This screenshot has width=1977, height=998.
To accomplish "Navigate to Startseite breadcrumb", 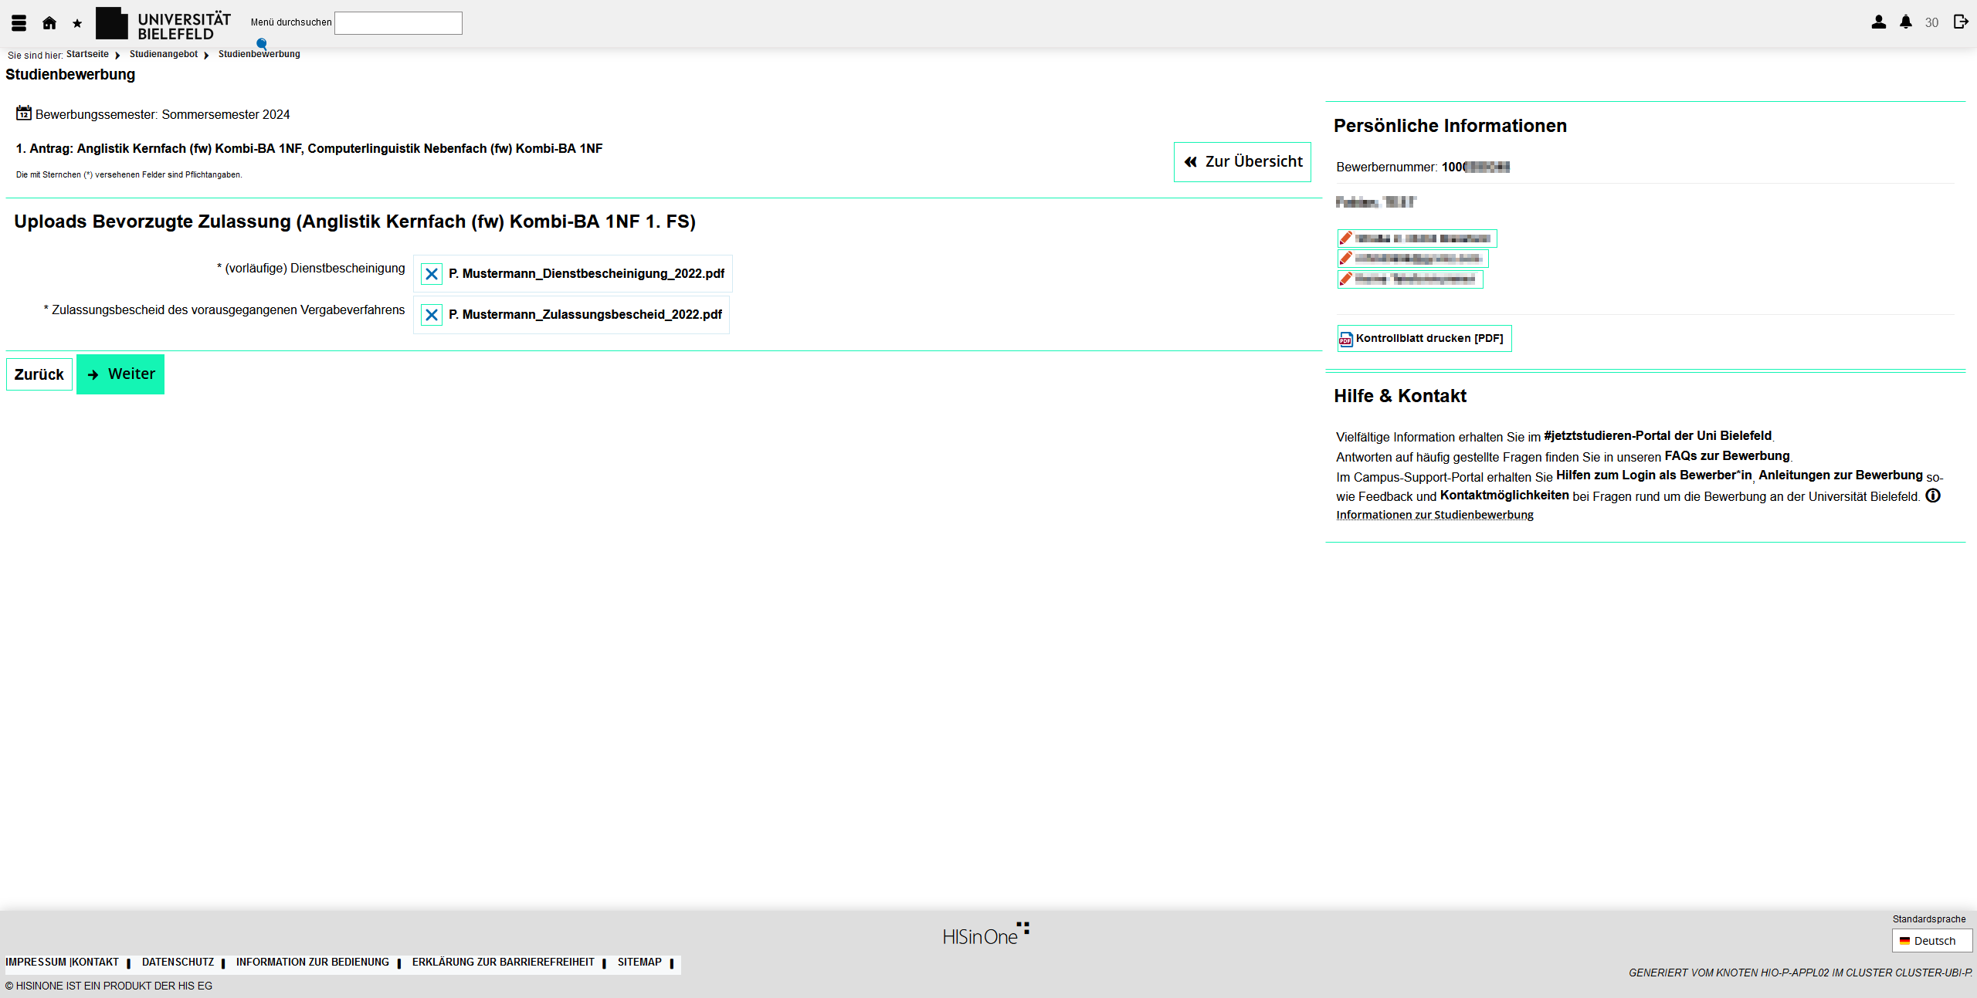I will point(87,54).
